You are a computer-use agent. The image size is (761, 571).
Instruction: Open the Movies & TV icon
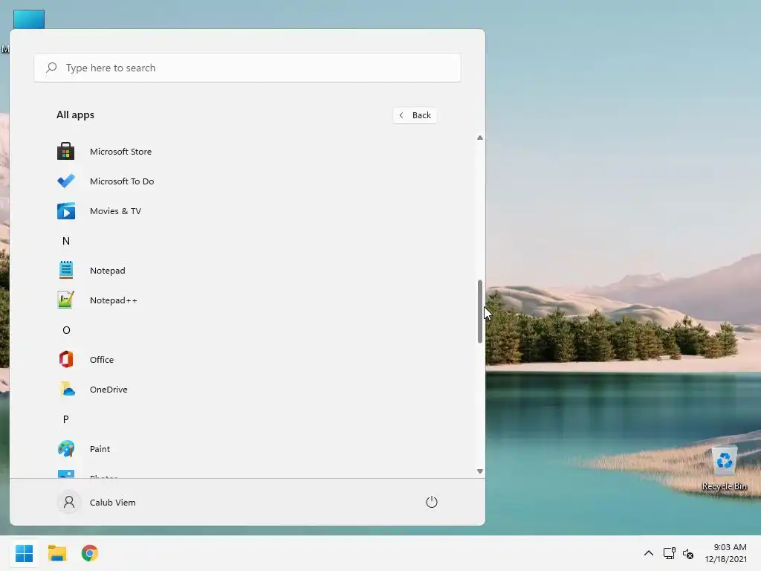pos(66,211)
